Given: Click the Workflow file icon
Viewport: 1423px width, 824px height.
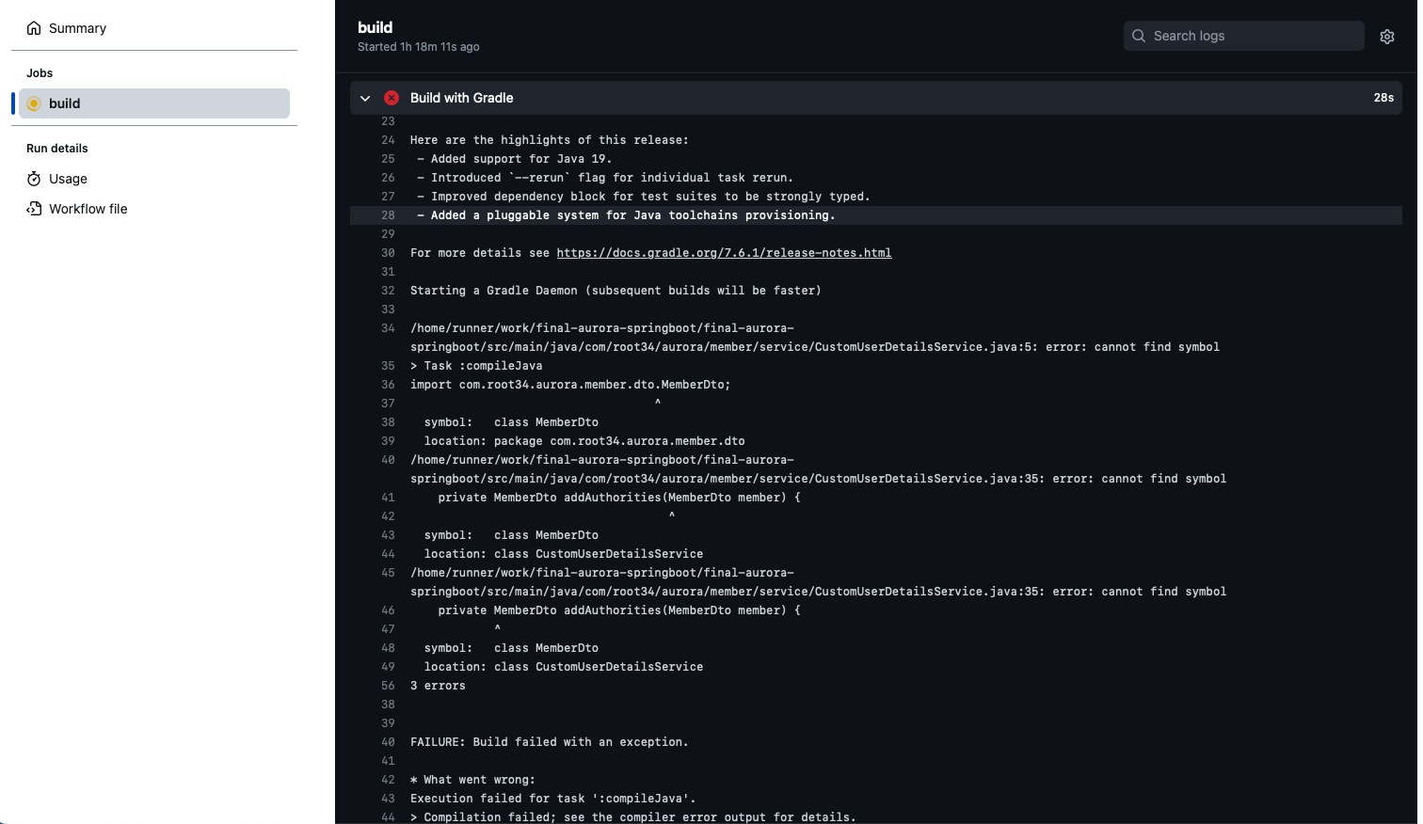Looking at the screenshot, I should pyautogui.click(x=34, y=209).
